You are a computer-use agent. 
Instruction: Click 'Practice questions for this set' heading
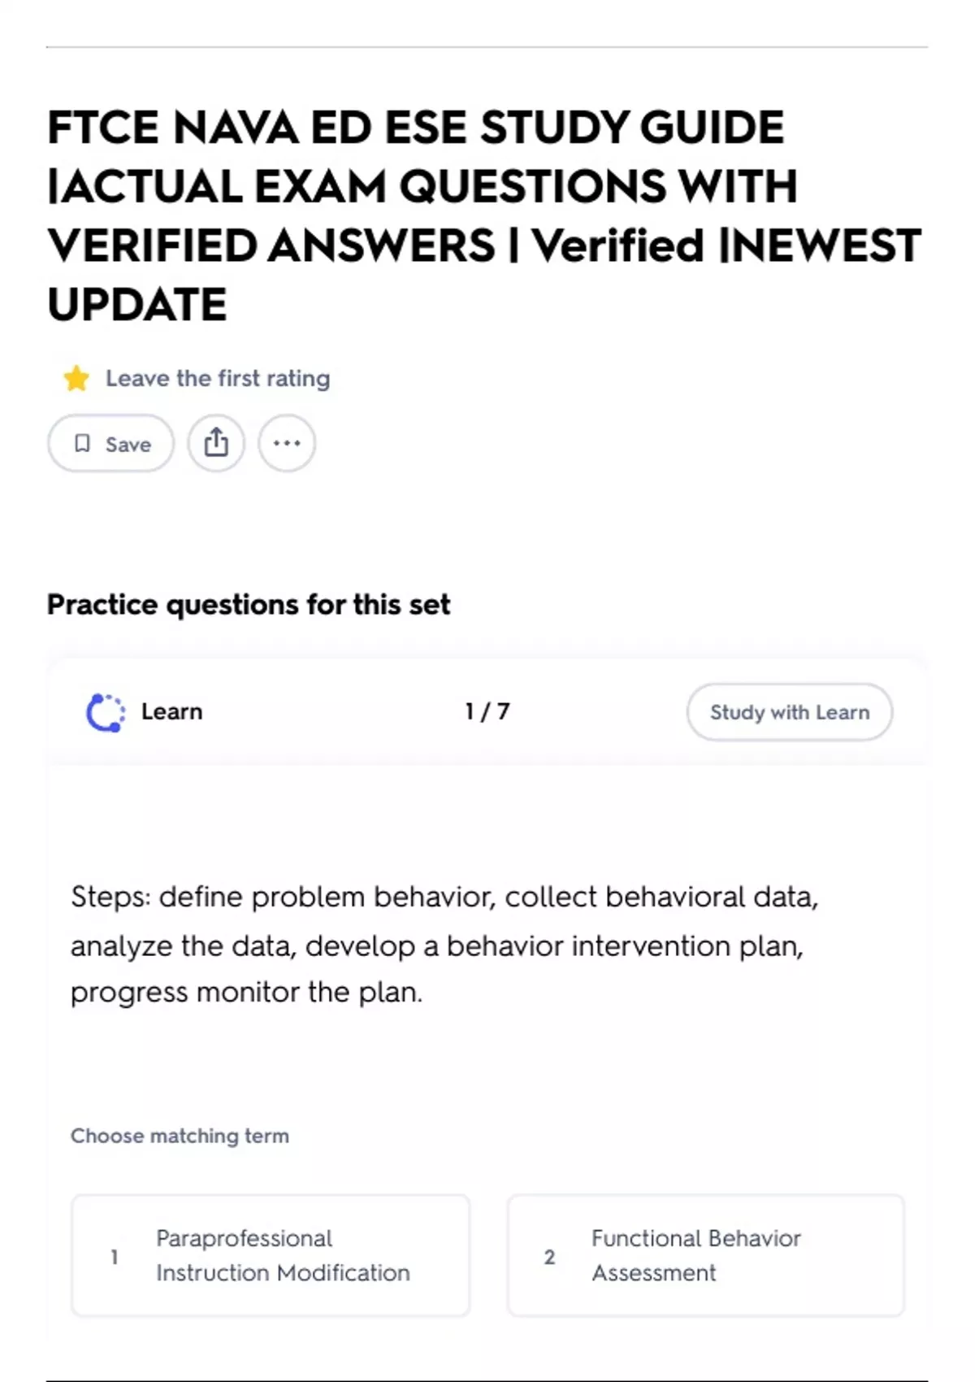249,605
